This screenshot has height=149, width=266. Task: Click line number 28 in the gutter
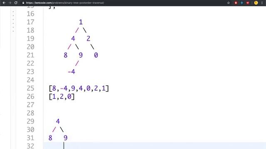(x=30, y=113)
